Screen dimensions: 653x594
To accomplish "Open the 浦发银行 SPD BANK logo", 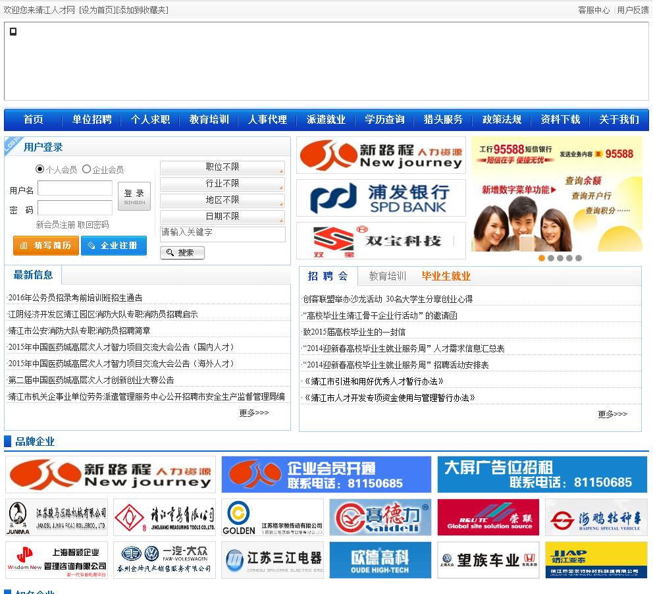I will (x=381, y=198).
